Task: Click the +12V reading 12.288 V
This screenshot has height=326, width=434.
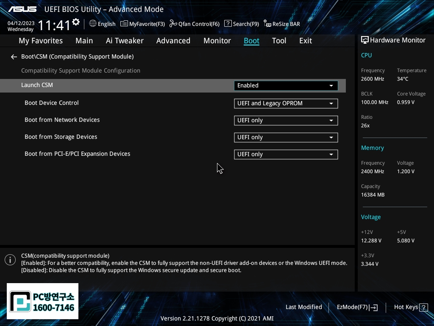Action: [371, 241]
